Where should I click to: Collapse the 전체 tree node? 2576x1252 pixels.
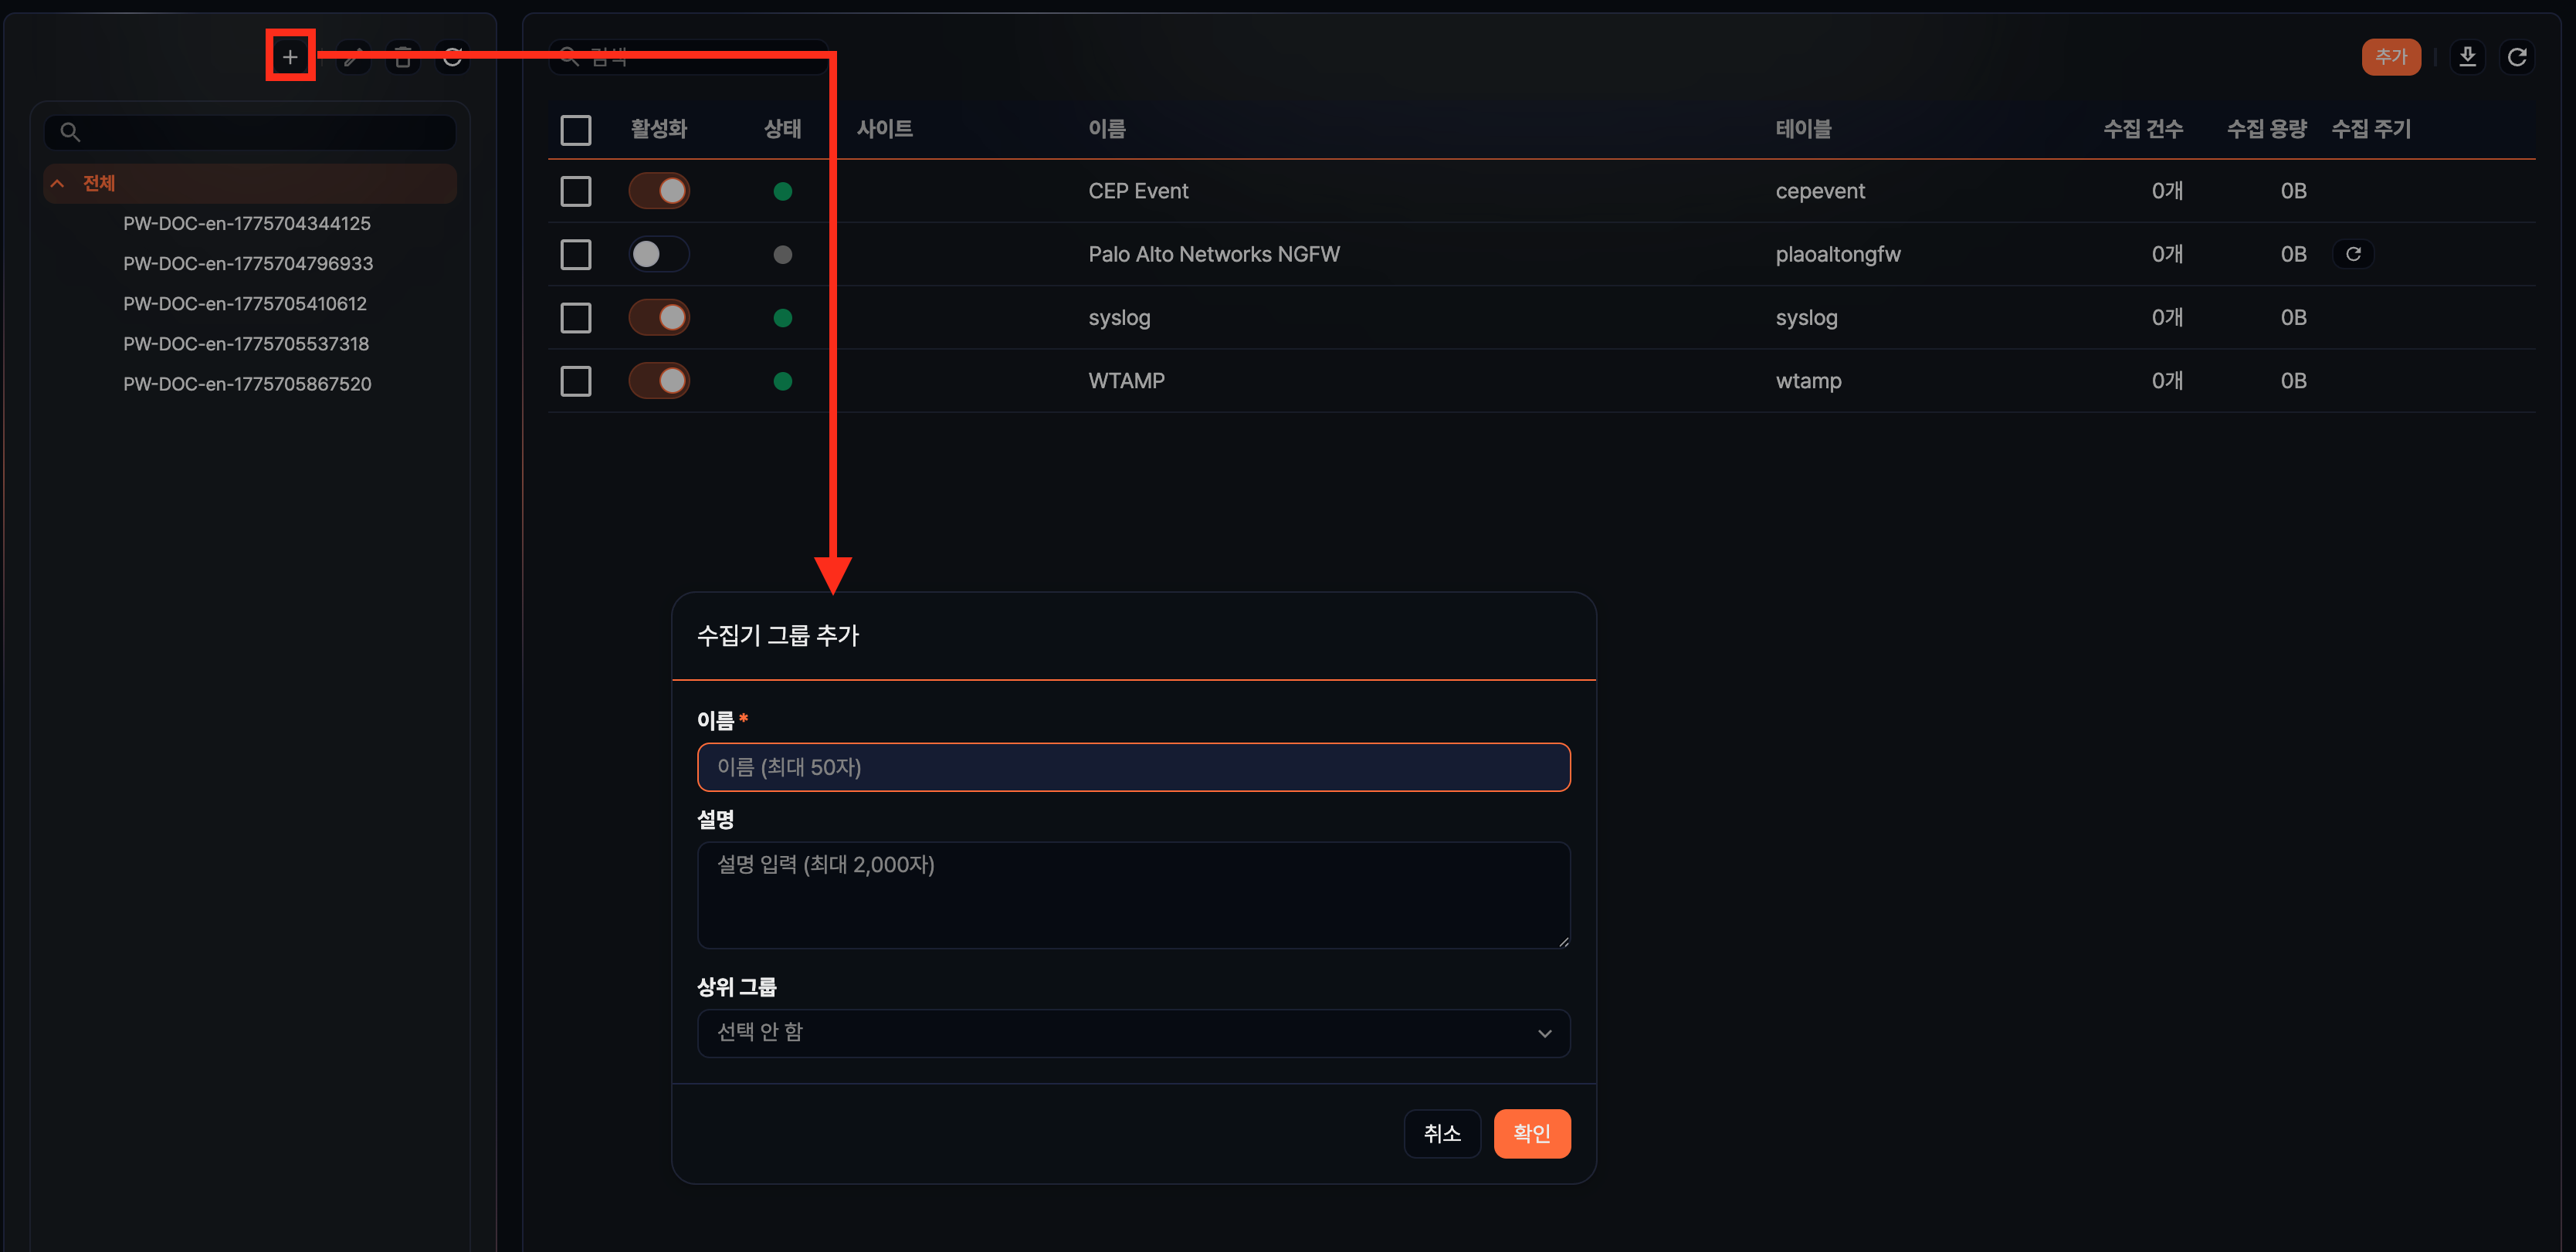[x=58, y=184]
